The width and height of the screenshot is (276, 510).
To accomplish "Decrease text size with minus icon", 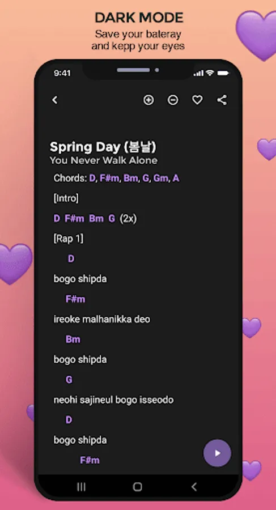I will point(173,100).
